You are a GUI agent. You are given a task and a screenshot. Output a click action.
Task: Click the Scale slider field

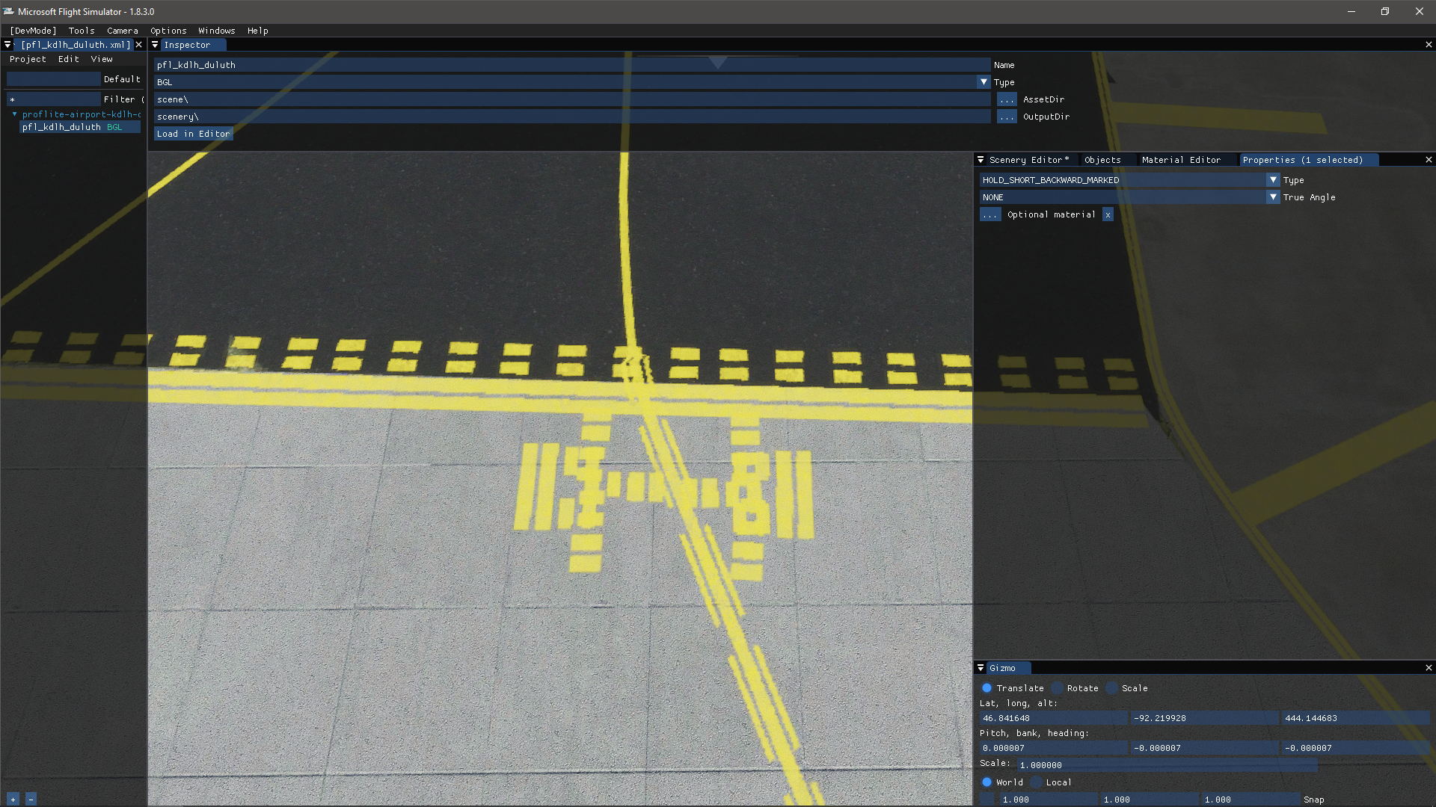(x=1166, y=765)
